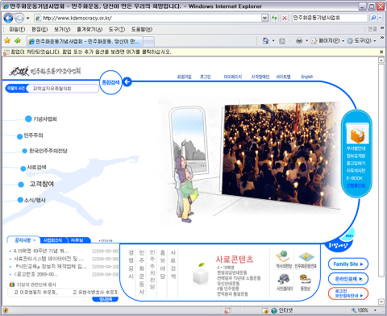Click the orange 로그인 보안접속안내 button
Image resolution: width=387 pixels, height=316 pixels.
[x=348, y=293]
